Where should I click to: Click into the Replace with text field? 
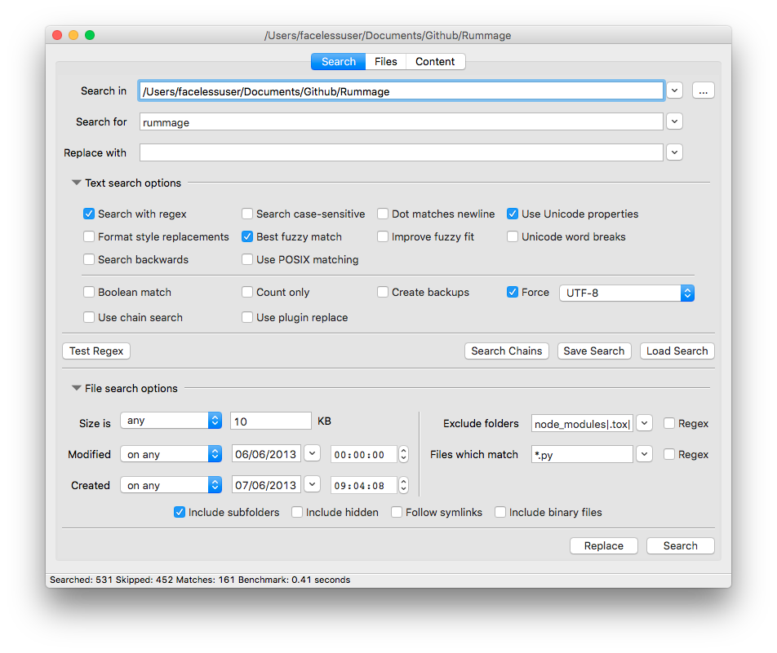coord(401,152)
